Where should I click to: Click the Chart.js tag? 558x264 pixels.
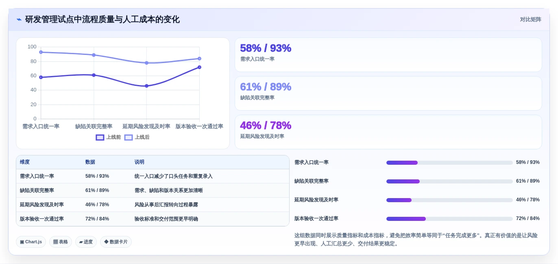point(31,242)
